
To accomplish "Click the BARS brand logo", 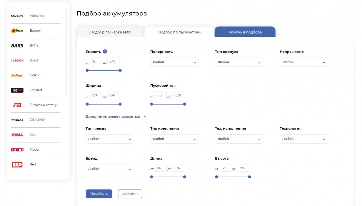I will click(17, 46).
